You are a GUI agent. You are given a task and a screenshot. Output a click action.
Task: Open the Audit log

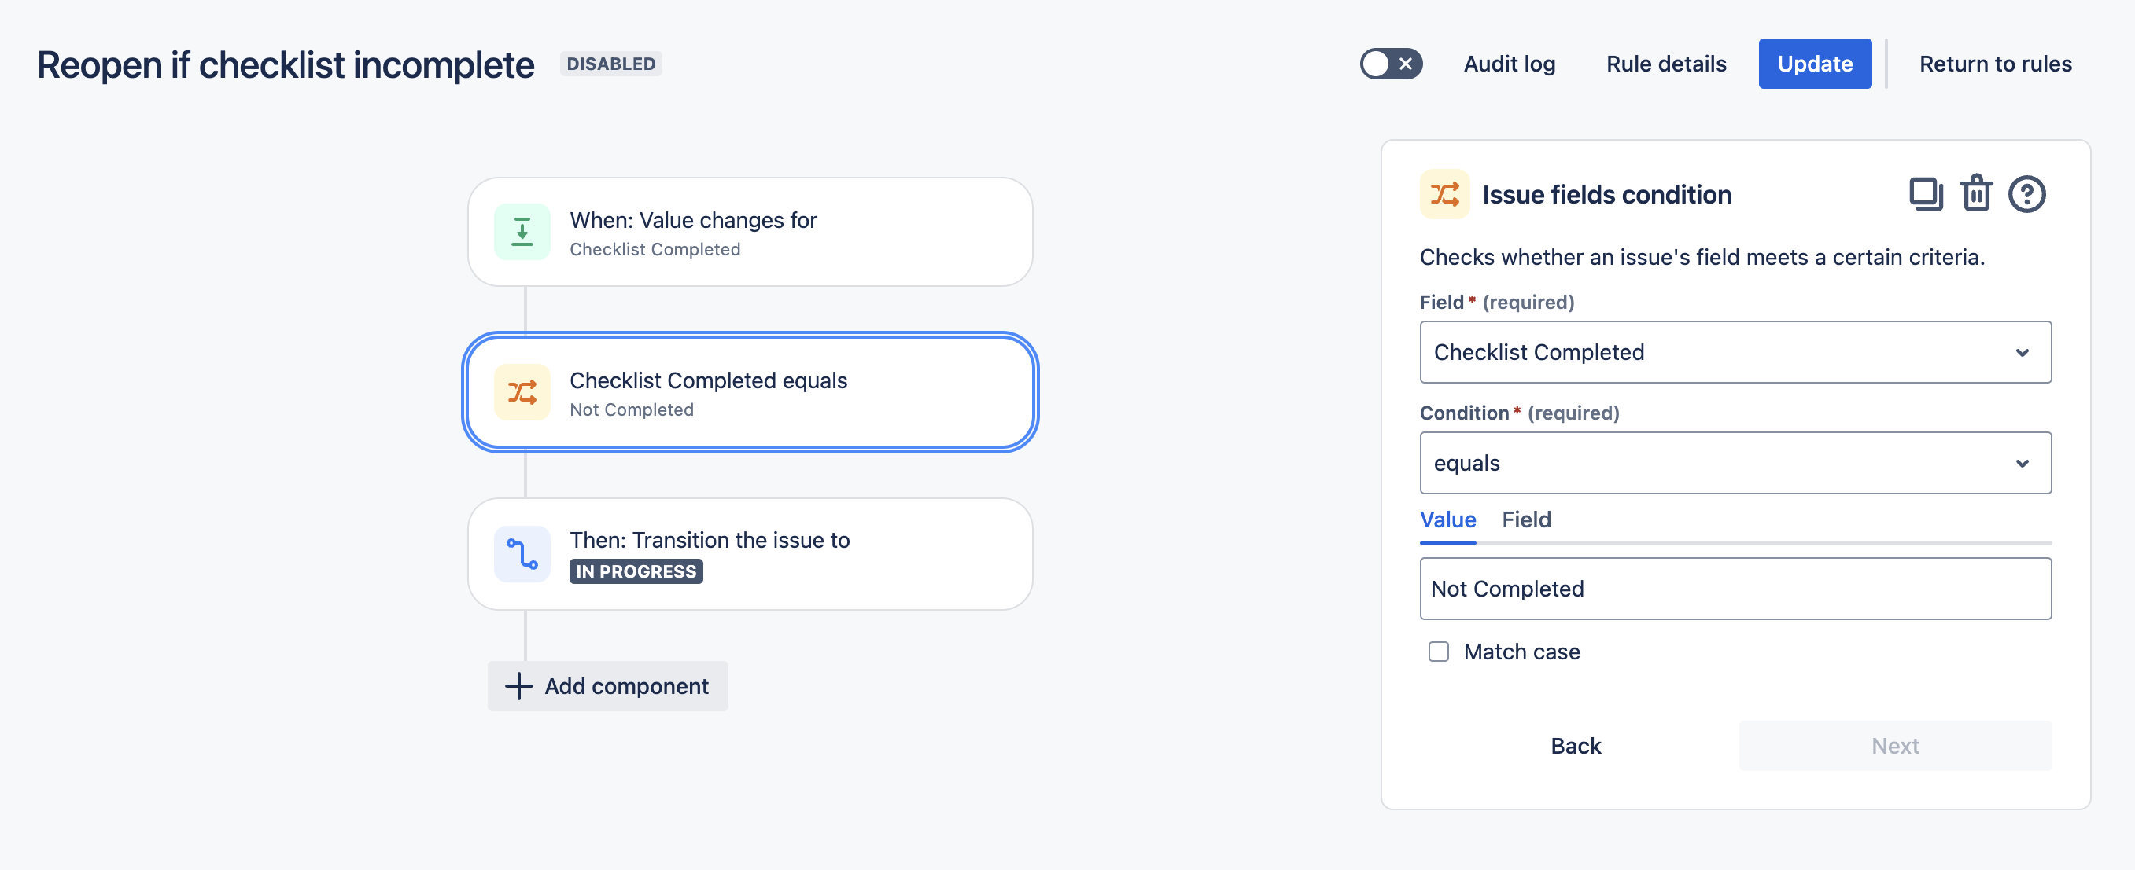pos(1510,64)
